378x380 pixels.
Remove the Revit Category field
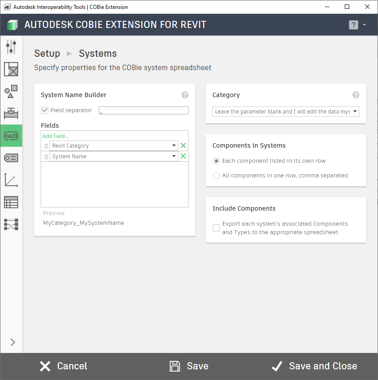pyautogui.click(x=183, y=145)
